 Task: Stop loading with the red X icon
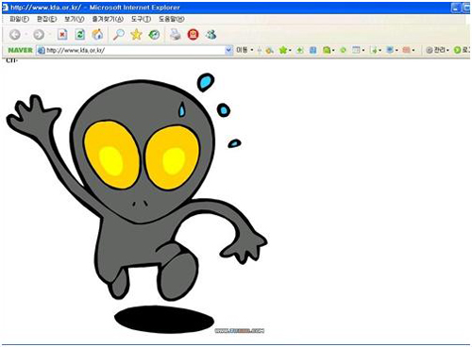62,34
